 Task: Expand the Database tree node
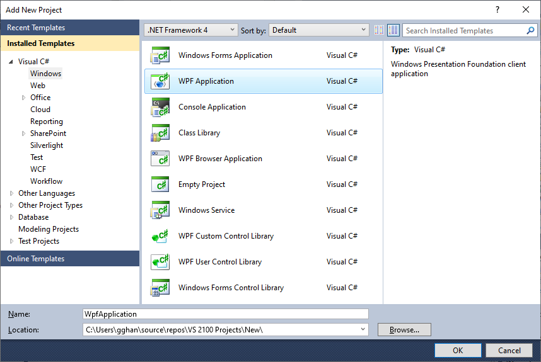(x=12, y=217)
